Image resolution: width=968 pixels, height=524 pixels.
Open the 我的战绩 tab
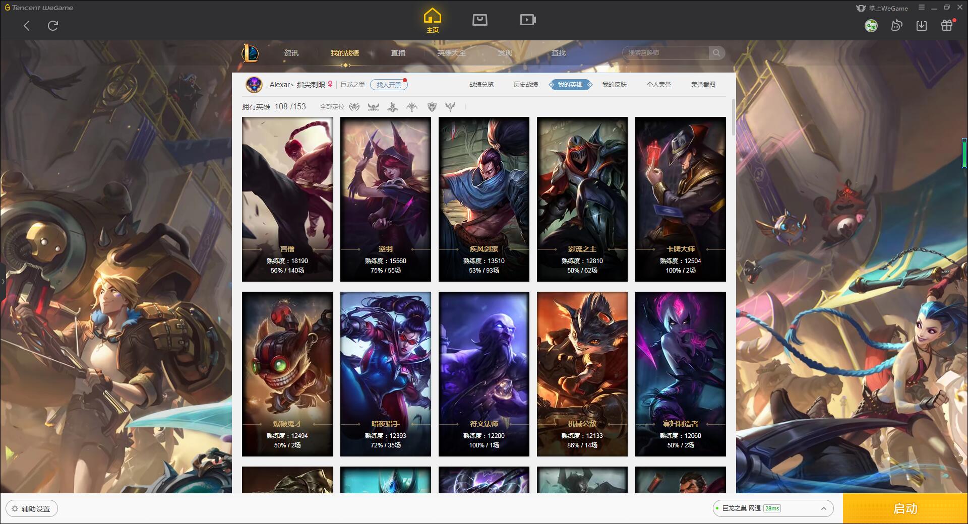(345, 53)
